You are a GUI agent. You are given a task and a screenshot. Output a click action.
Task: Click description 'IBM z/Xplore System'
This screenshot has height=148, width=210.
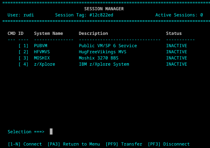104,64
